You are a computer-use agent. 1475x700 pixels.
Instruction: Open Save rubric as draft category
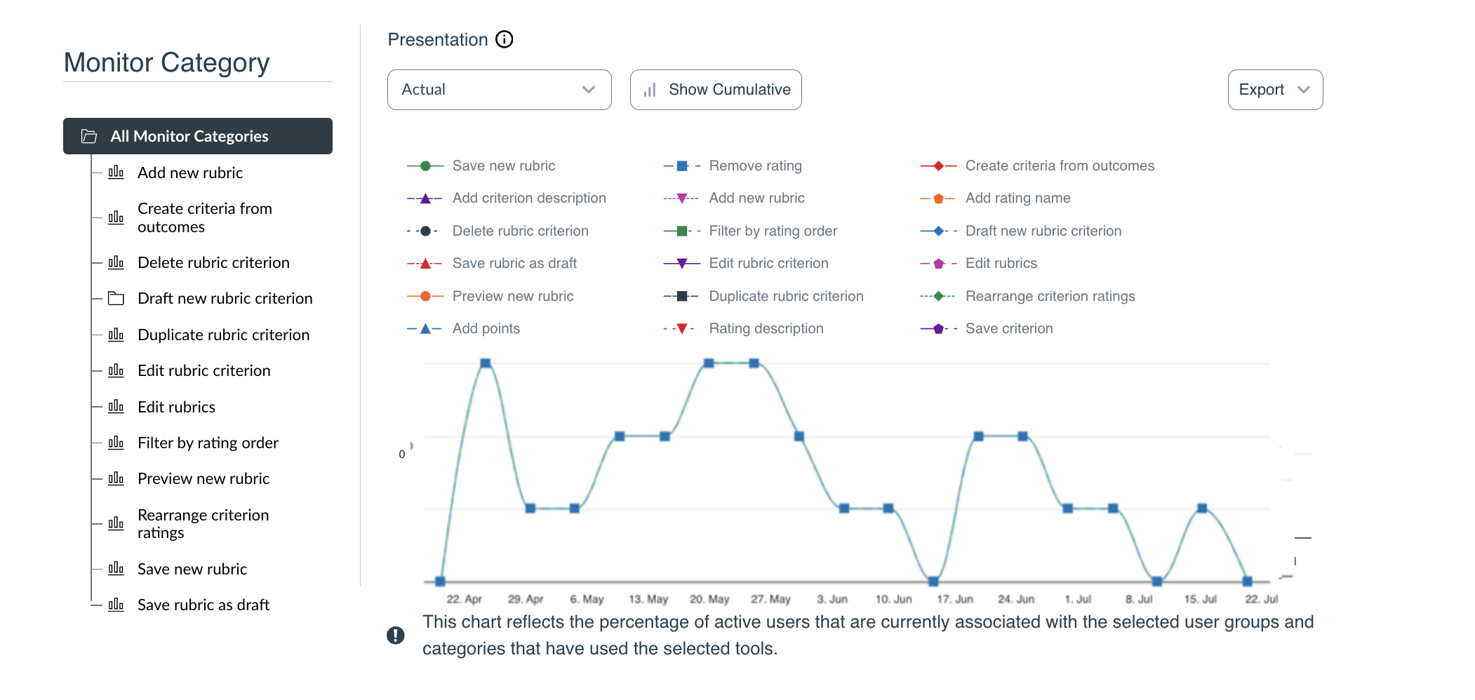click(203, 605)
